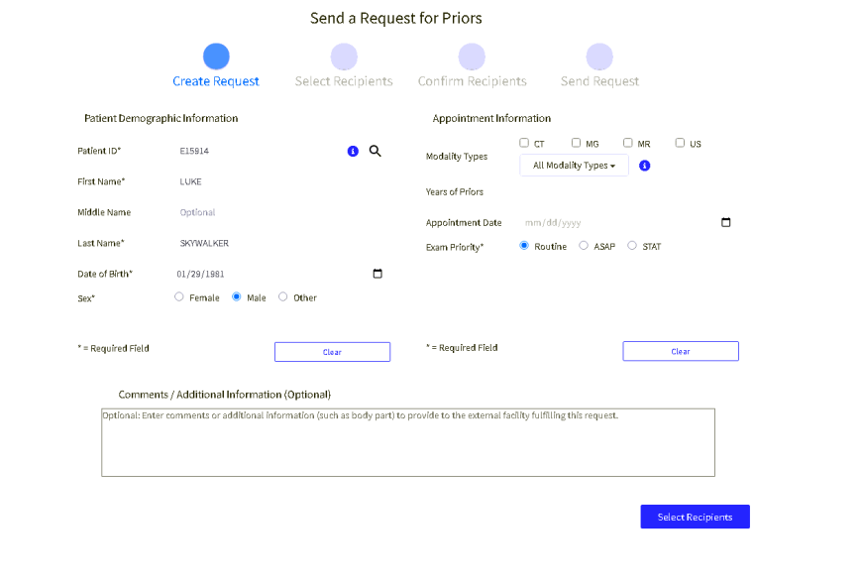Check the CT modality checkbox
862x581 pixels.
[524, 143]
